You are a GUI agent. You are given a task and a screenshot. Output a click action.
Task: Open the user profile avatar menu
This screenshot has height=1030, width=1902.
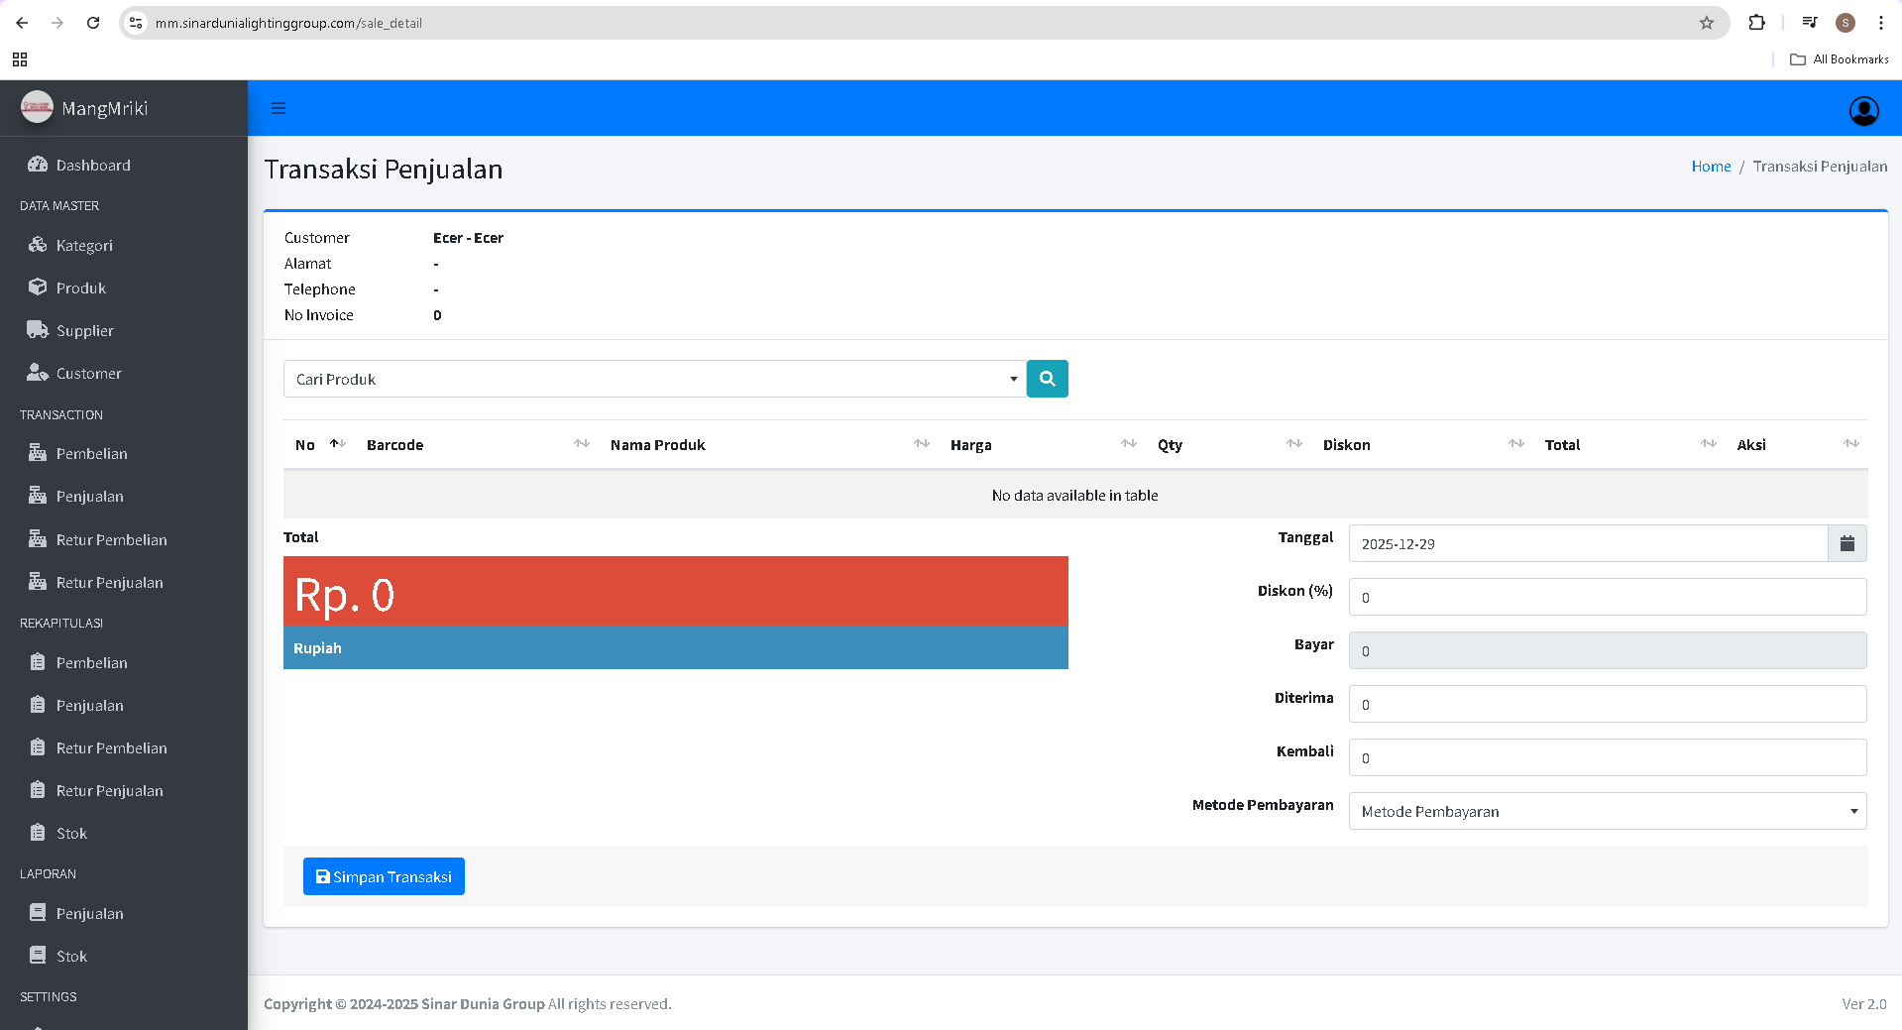tap(1863, 110)
